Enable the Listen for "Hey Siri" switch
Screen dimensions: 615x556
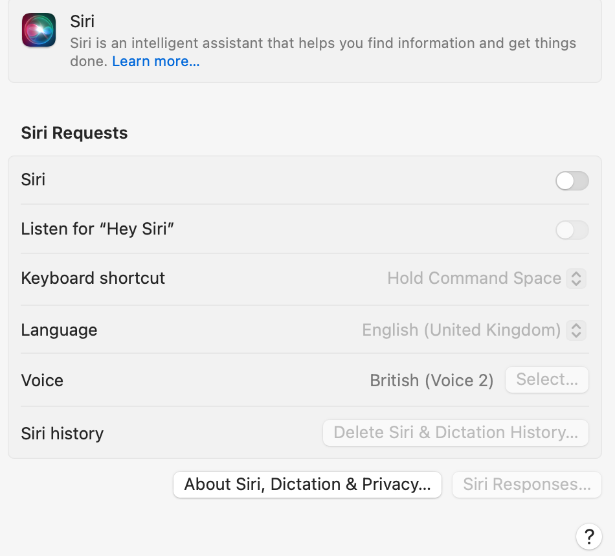(x=572, y=230)
